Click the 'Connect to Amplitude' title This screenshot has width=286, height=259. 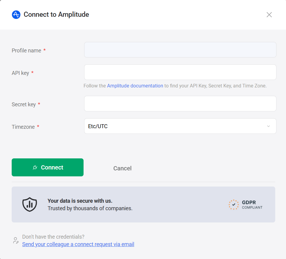tap(56, 14)
